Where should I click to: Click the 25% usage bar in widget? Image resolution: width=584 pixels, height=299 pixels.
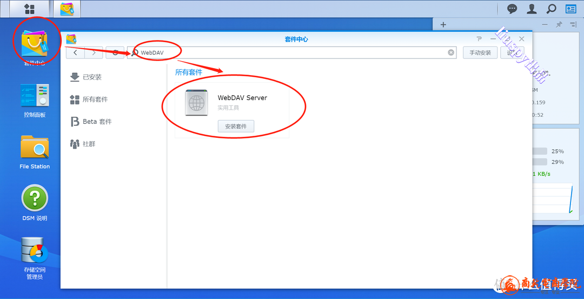pyautogui.click(x=540, y=151)
